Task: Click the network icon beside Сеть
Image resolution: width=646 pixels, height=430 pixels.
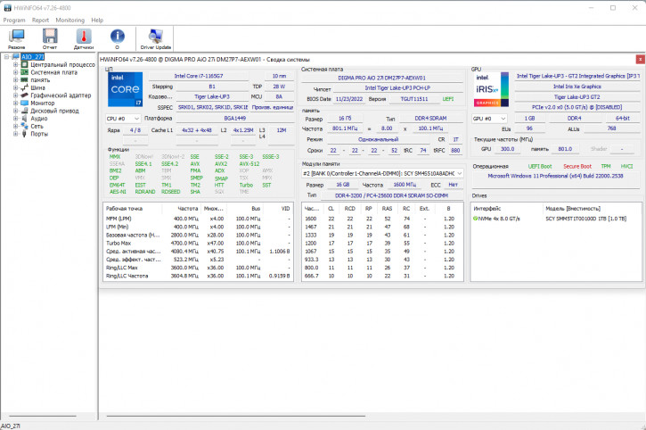Action: (24, 126)
